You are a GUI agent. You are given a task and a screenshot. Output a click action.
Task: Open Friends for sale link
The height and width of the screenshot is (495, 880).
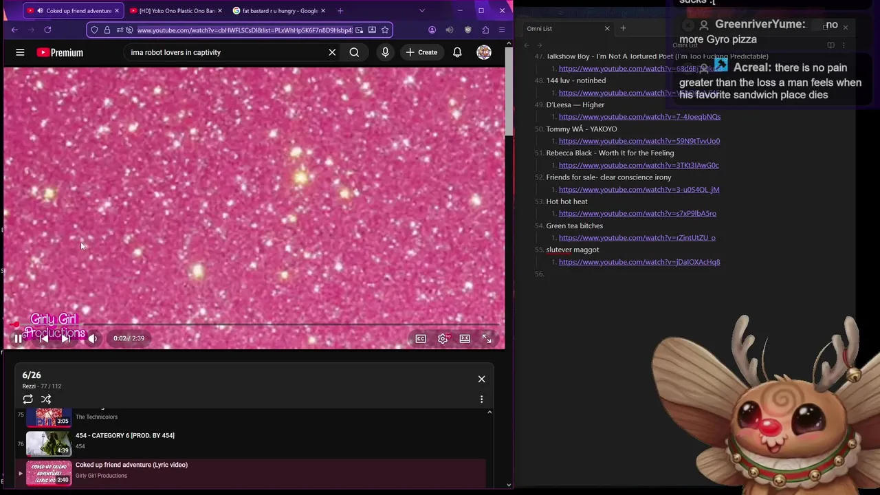coord(639,189)
